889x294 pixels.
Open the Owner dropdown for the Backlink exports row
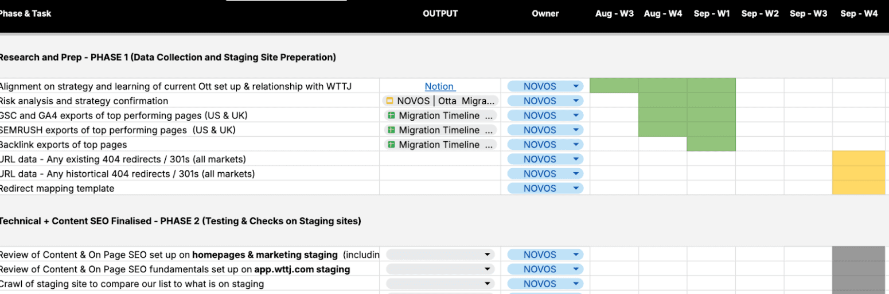pos(545,145)
